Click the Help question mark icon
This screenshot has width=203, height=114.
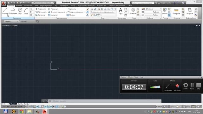[183, 3]
